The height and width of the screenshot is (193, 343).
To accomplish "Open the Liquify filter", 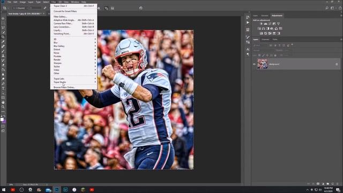I will tap(74, 30).
